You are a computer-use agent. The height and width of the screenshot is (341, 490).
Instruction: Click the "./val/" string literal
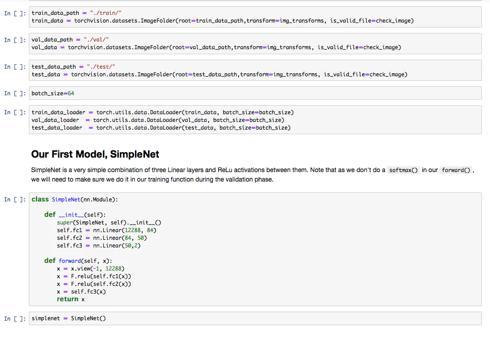(96, 40)
